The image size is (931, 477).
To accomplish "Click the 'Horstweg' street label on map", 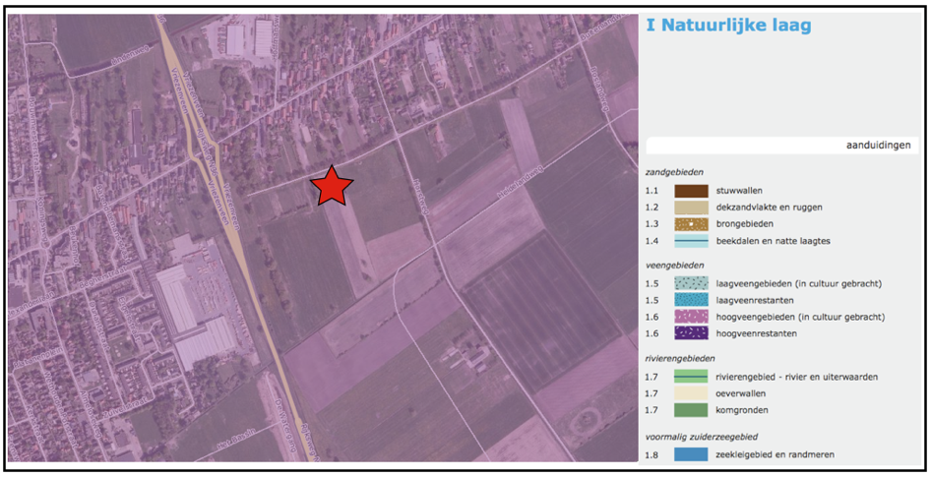I will point(421,196).
